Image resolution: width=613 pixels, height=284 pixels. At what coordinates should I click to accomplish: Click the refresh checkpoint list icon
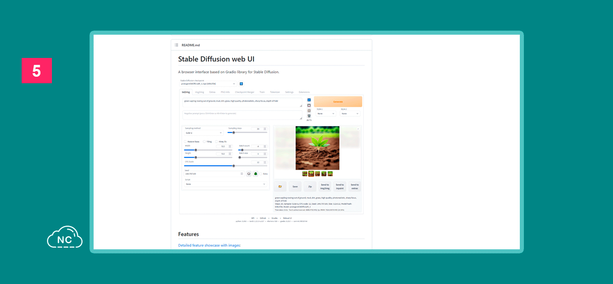[241, 84]
